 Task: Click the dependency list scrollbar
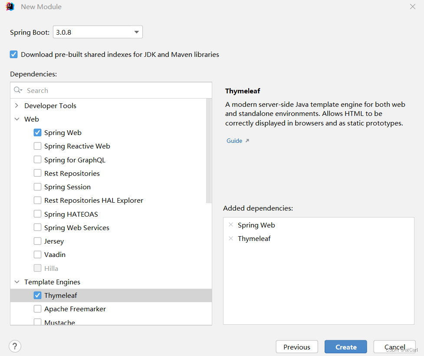208,151
